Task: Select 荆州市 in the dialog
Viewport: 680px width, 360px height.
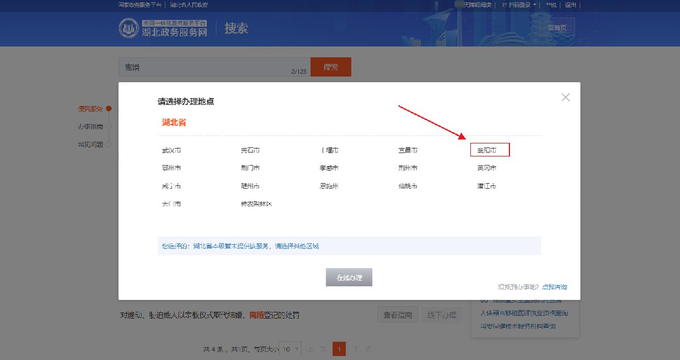Action: click(408, 168)
